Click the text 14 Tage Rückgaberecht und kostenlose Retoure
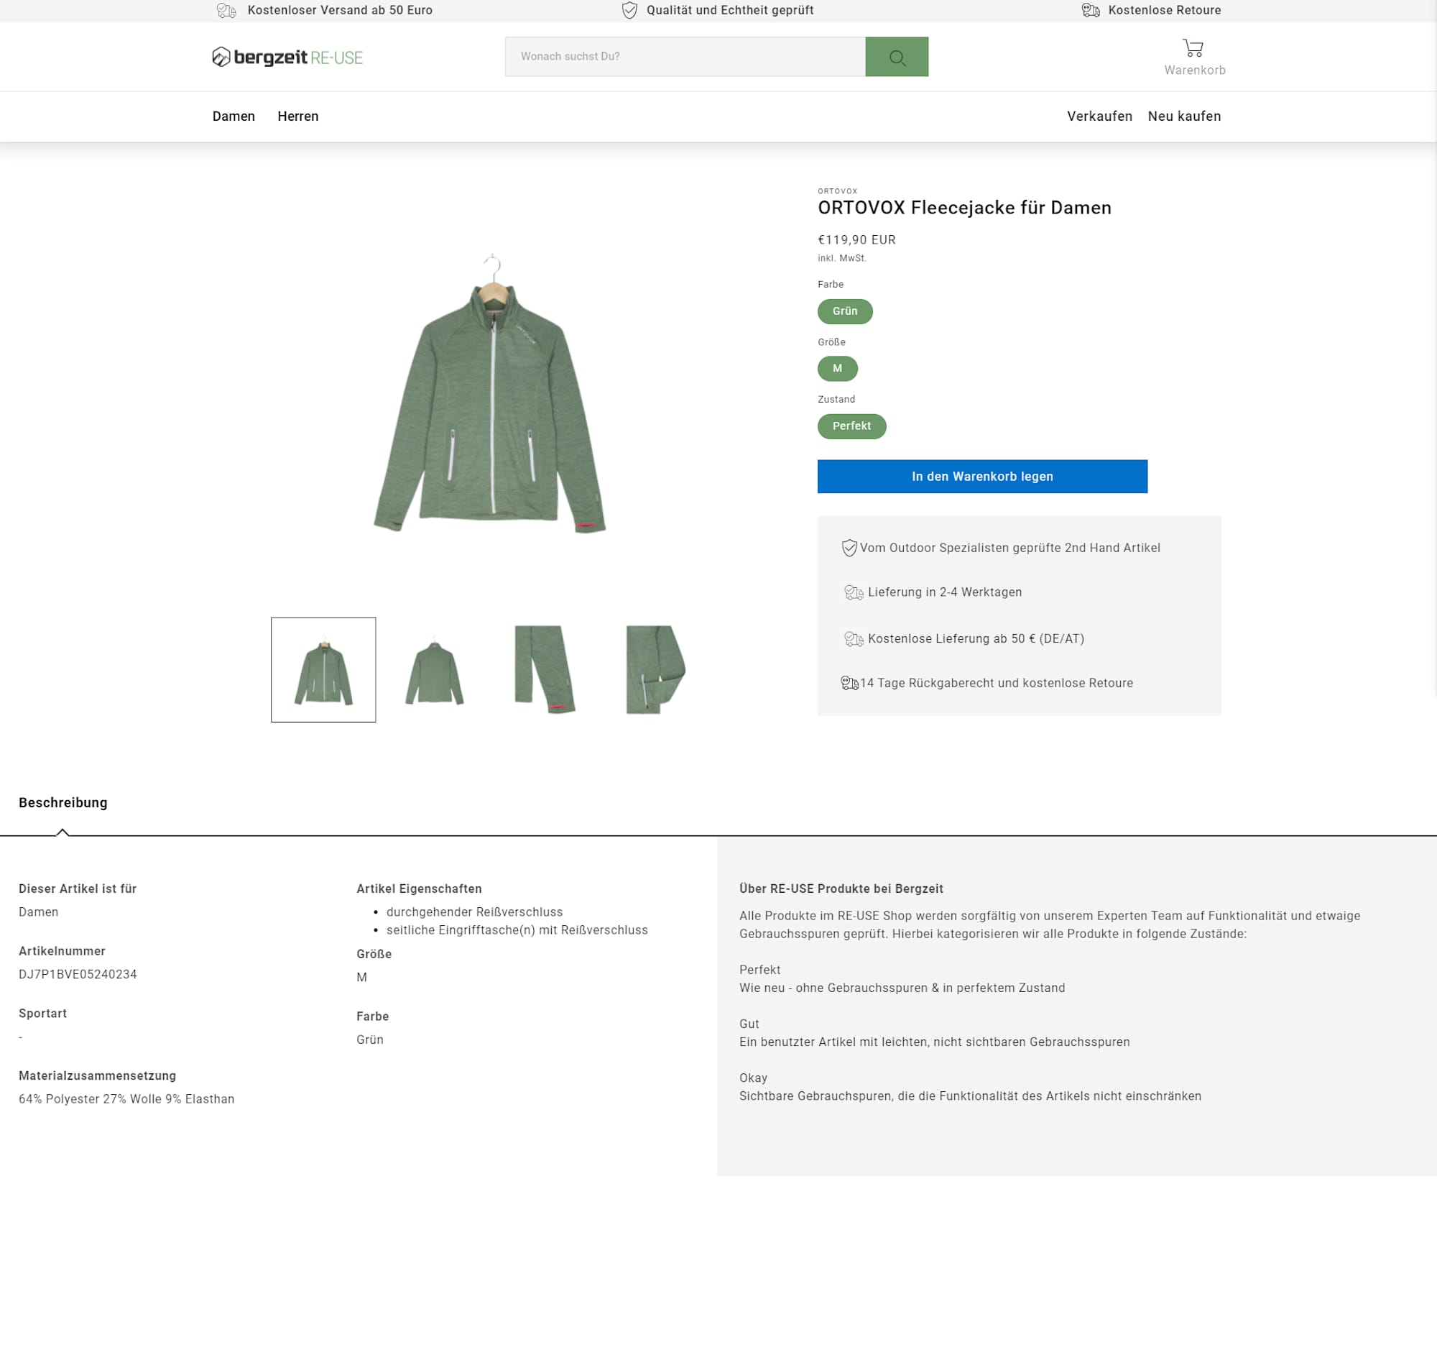The width and height of the screenshot is (1437, 1345). click(996, 684)
